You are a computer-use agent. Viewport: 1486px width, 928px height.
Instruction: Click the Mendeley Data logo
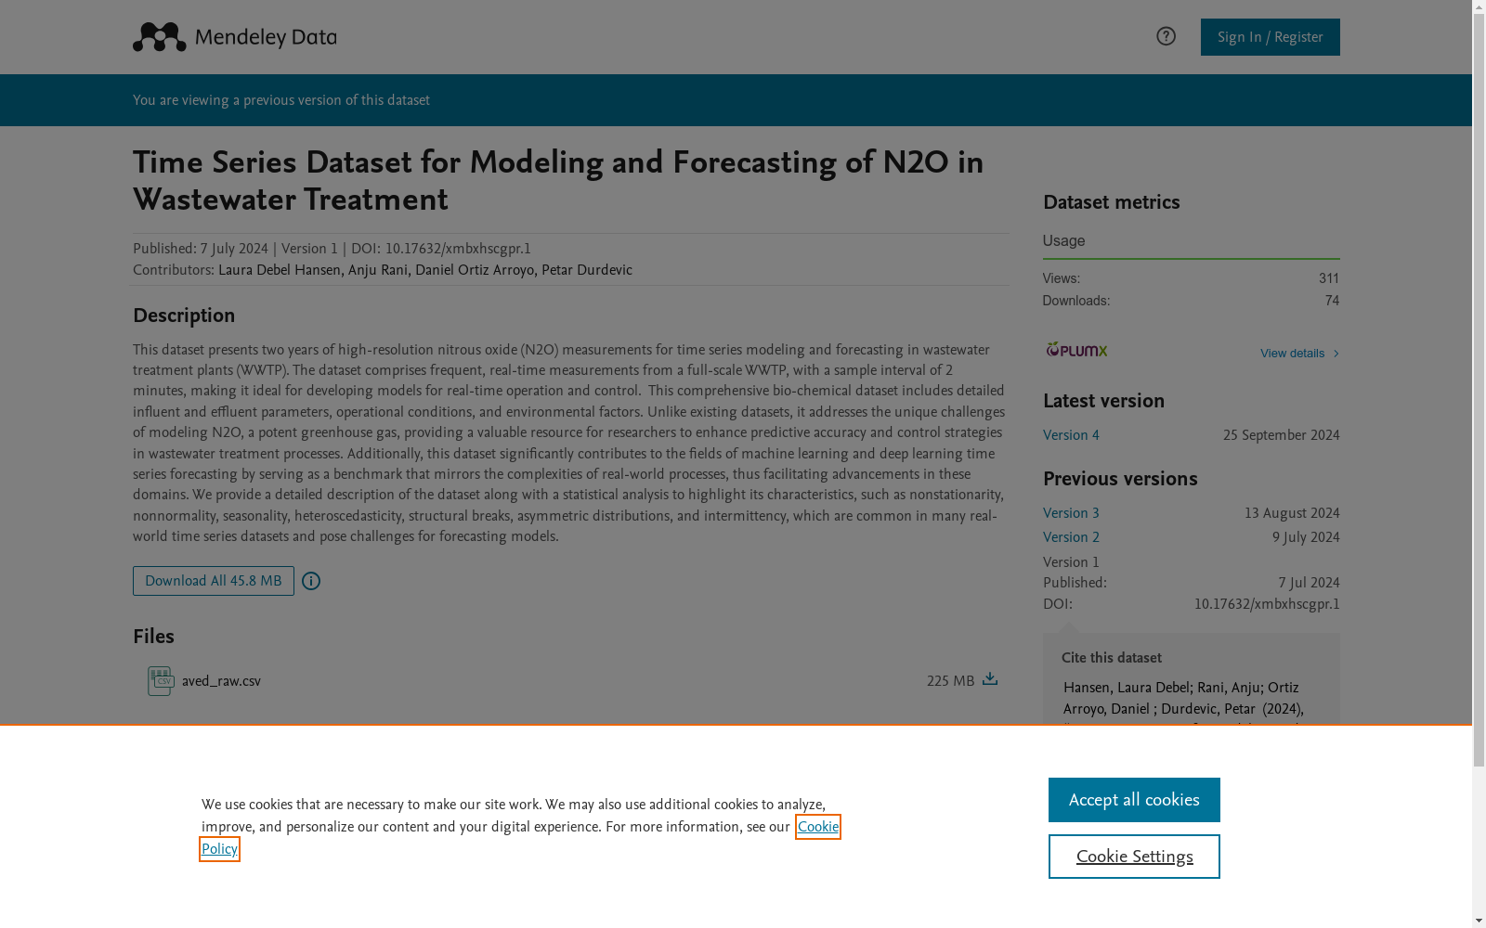tap(234, 37)
